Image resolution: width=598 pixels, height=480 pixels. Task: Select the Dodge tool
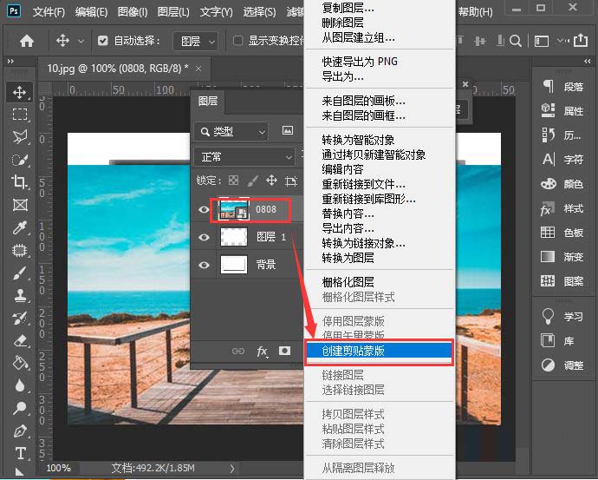pos(19,409)
